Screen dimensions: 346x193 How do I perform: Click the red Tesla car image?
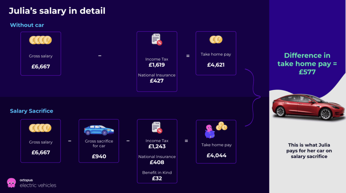308,107
